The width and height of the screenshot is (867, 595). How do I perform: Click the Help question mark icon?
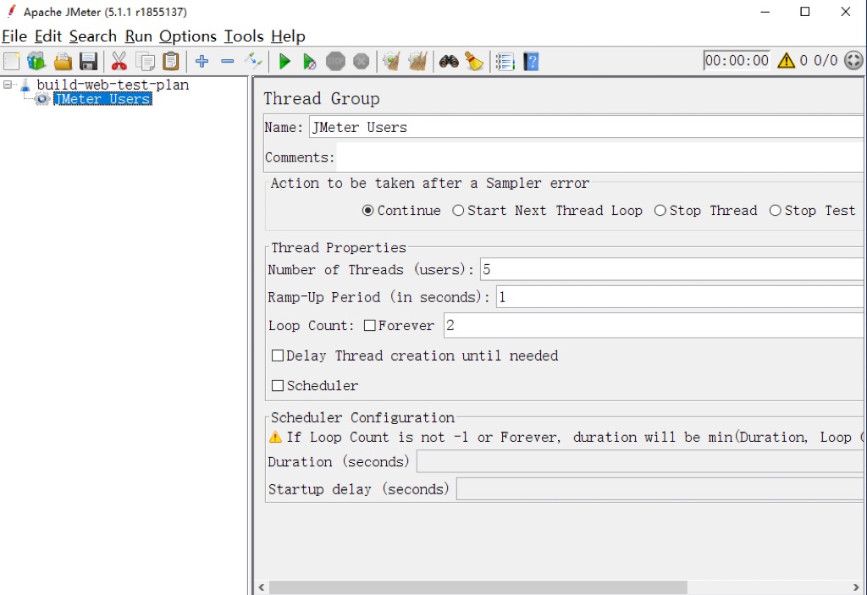tap(531, 61)
